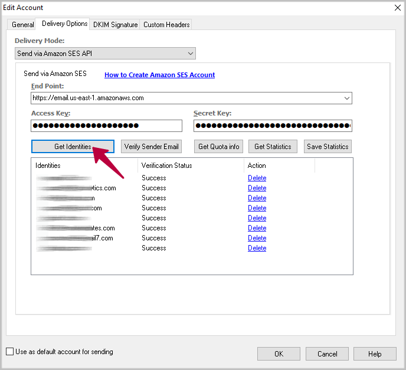Focus the Access Key field
Image resolution: width=406 pixels, height=370 pixels.
pyautogui.click(x=106, y=125)
